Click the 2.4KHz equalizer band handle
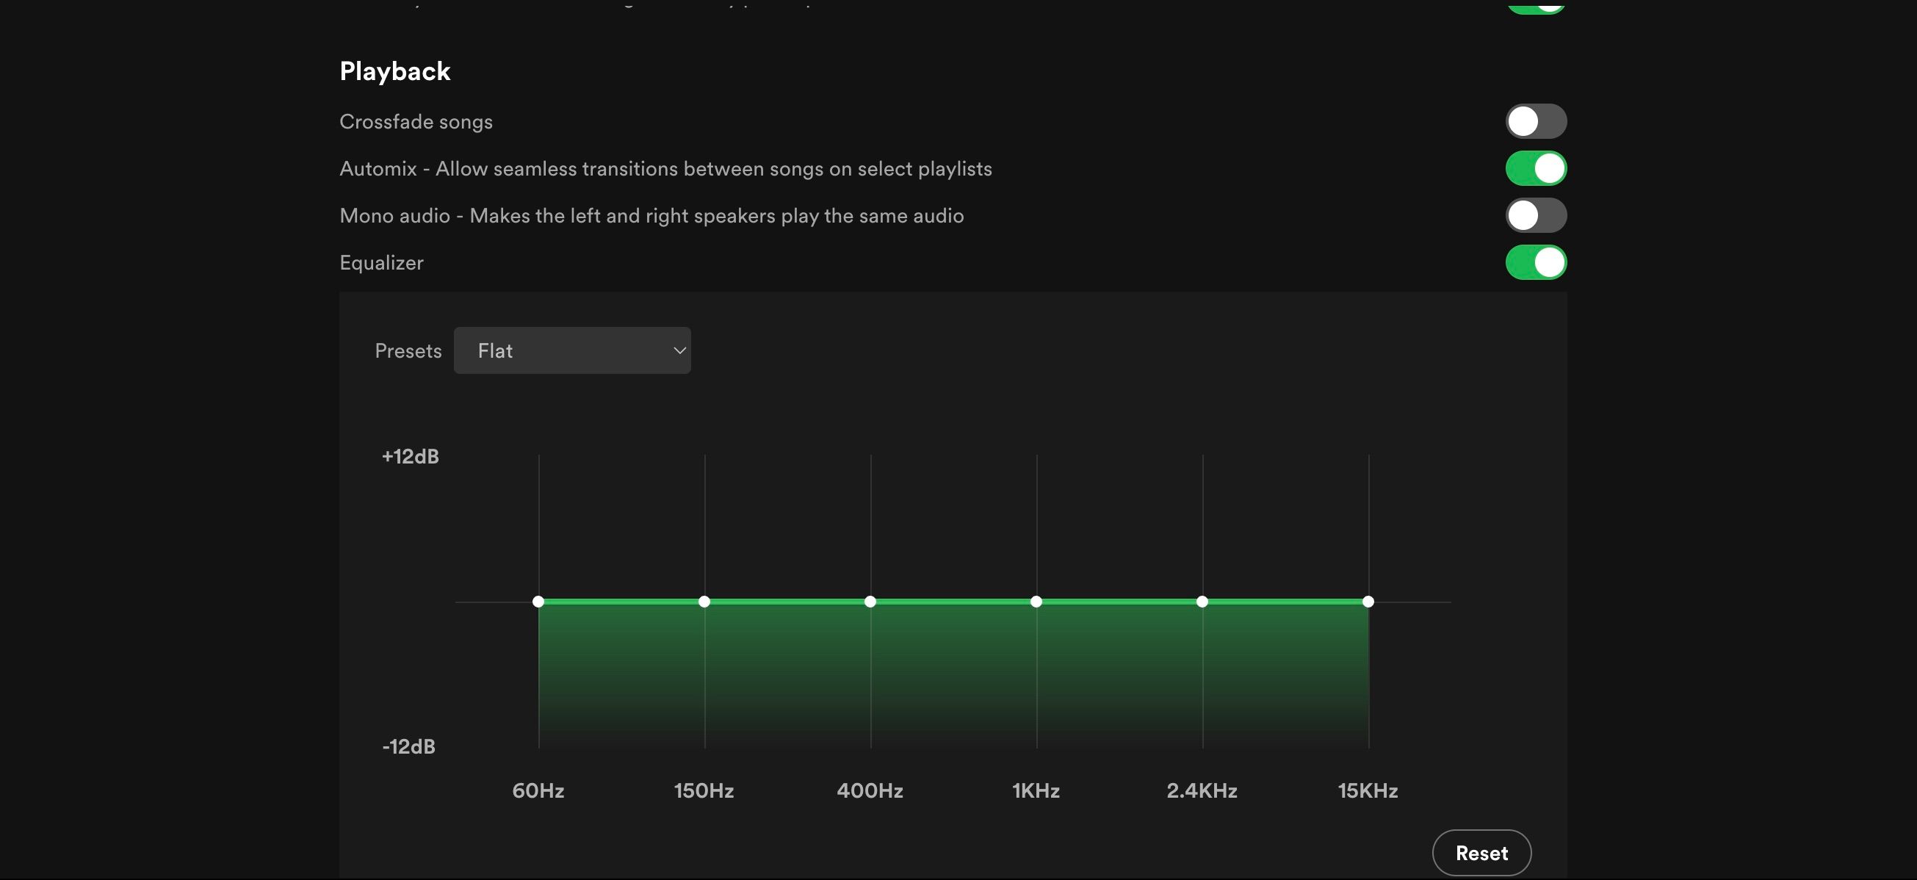The height and width of the screenshot is (880, 1917). pyautogui.click(x=1202, y=602)
